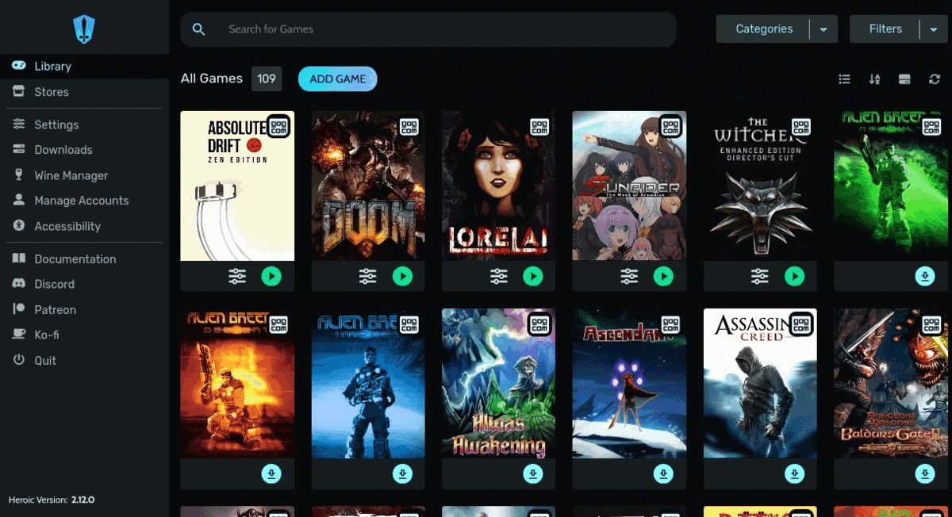Expand the Categories dropdown arrow
Image resolution: width=952 pixels, height=517 pixels.
pos(823,29)
